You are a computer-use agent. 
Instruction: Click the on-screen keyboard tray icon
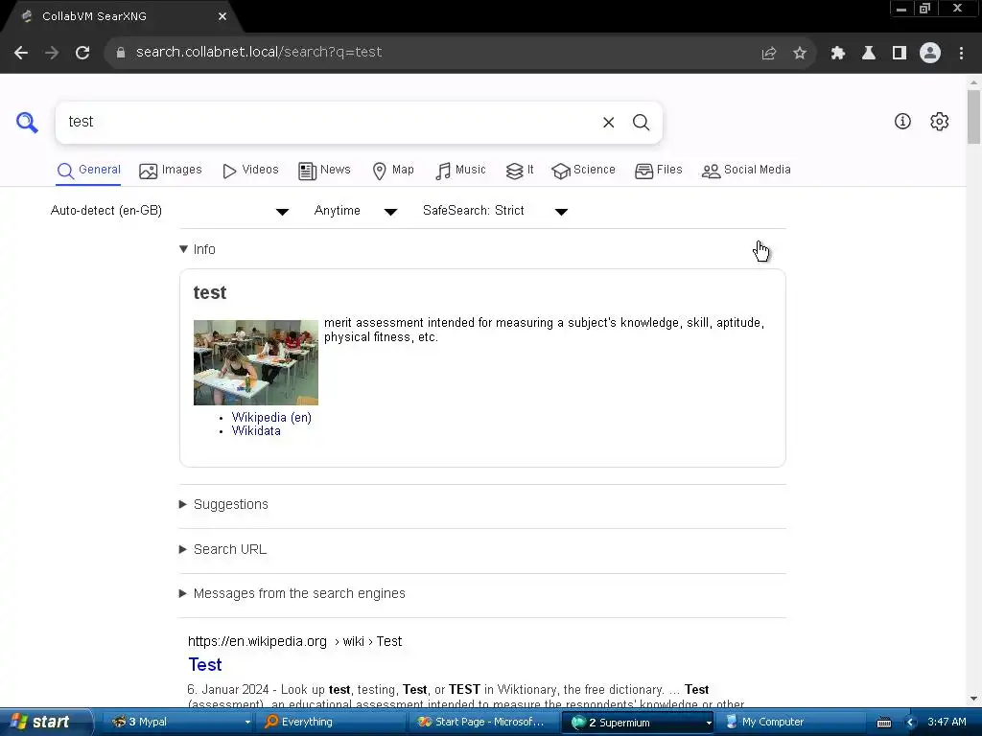[x=883, y=723]
